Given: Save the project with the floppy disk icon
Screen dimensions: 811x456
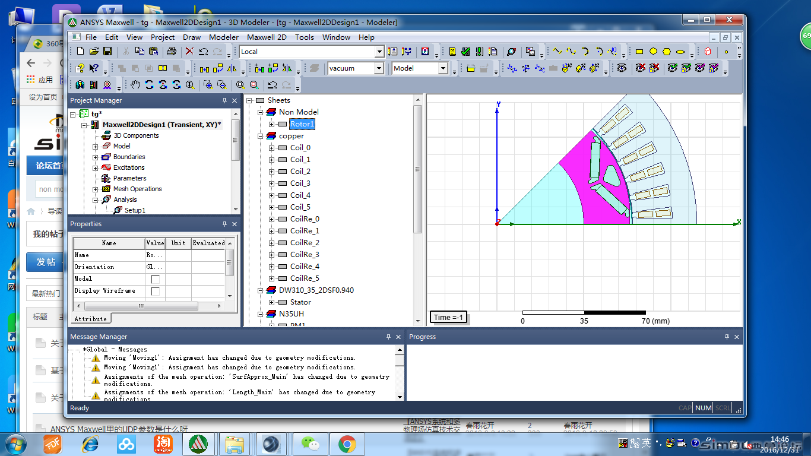Looking at the screenshot, I should pyautogui.click(x=107, y=52).
